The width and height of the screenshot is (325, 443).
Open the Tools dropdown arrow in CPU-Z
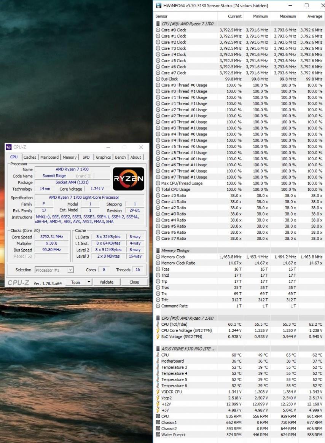[x=89, y=282]
